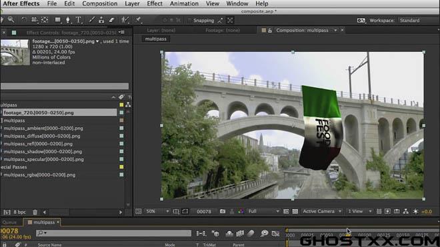Viewport: 440px width, 247px height.
Task: Open the After Effects application menu
Action: tap(21, 3)
